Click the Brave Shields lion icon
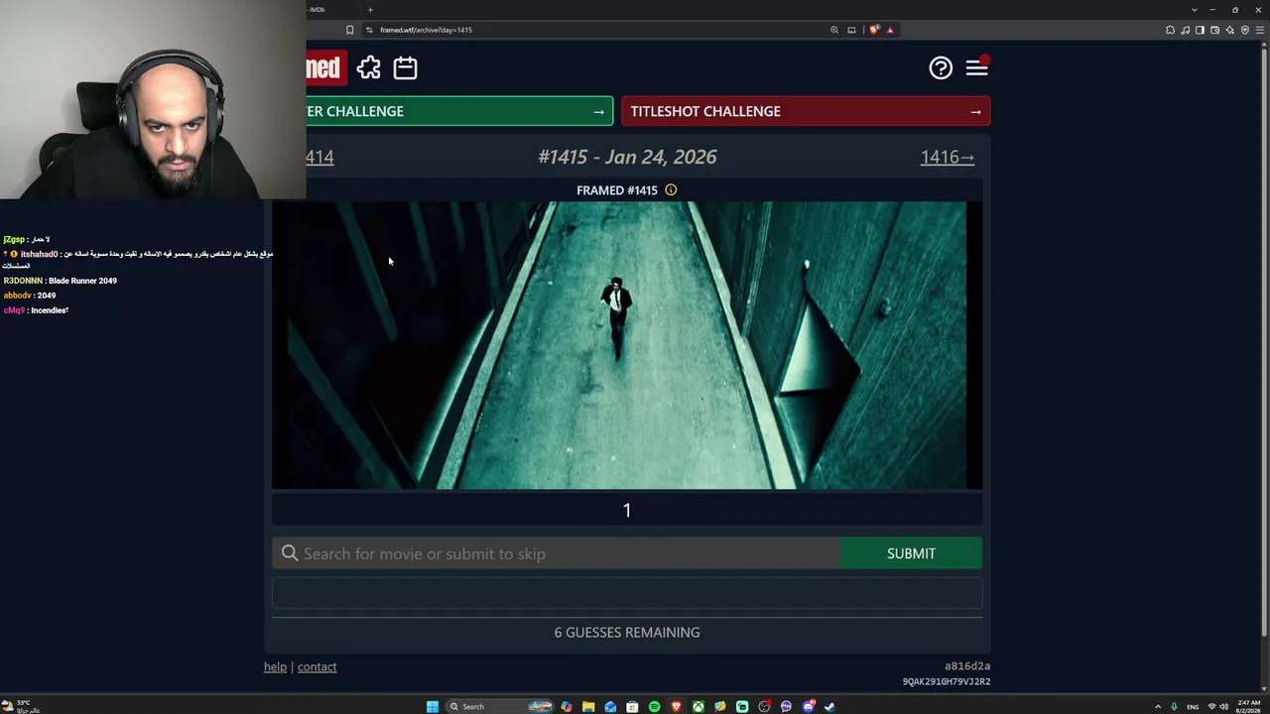 [874, 30]
